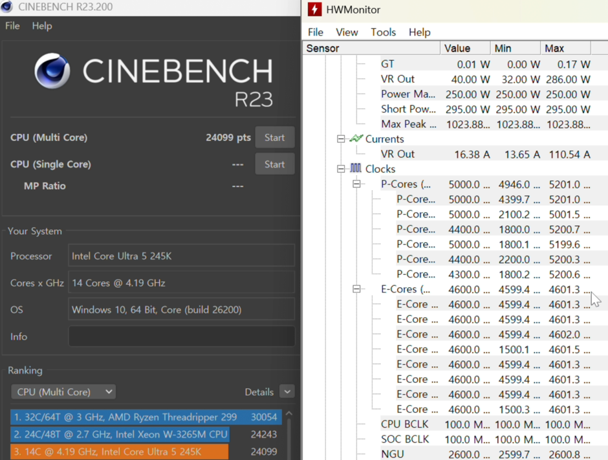Open Cinebench File menu

(x=12, y=26)
